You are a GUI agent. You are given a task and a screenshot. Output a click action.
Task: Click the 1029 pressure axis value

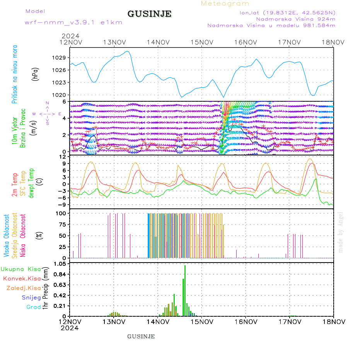click(59, 58)
